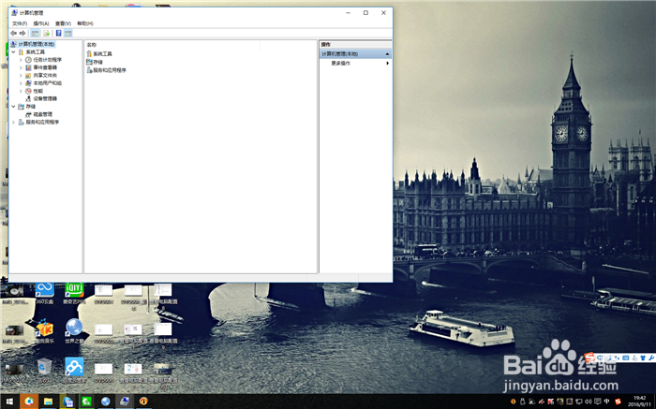Open the 查看(V) menu
This screenshot has height=409, width=656.
pos(63,23)
